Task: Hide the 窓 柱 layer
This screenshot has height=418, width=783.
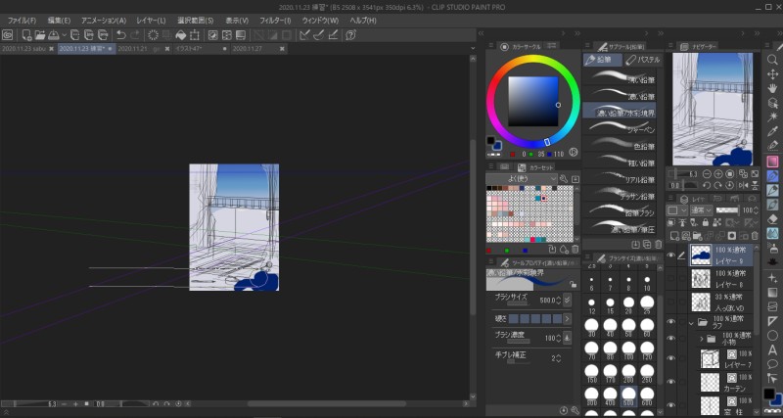Action: (671, 405)
